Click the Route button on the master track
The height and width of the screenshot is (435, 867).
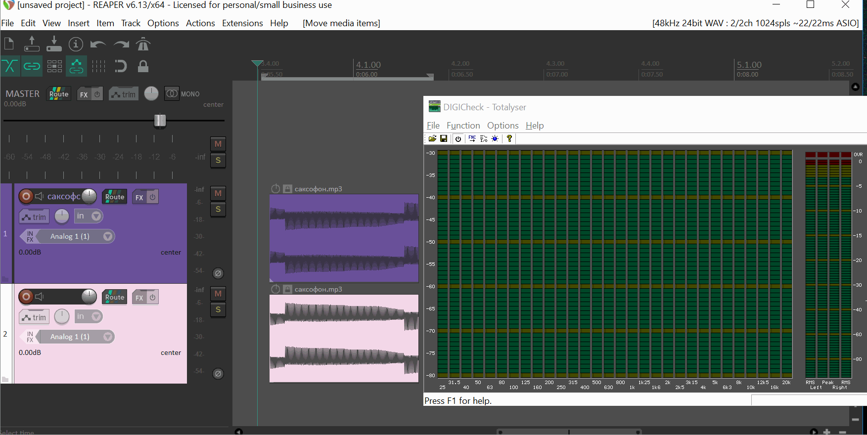pos(59,94)
